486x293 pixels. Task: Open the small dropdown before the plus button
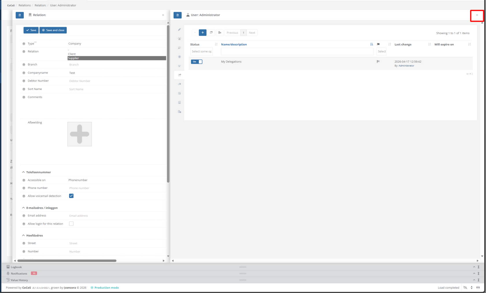[195, 33]
